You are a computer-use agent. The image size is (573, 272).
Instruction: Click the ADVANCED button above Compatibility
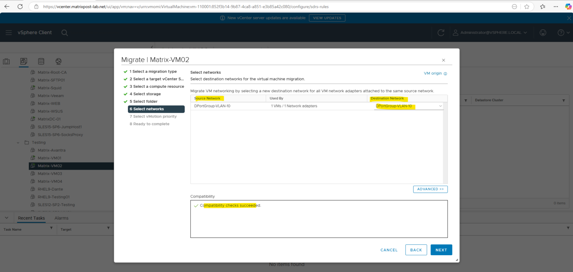pyautogui.click(x=430, y=189)
